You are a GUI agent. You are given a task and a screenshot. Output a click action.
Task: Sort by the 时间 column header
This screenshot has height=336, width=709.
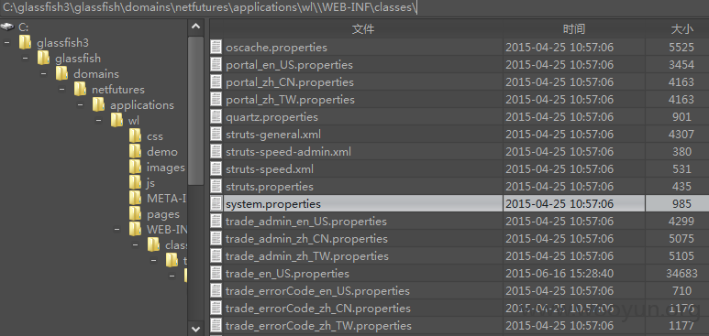(x=574, y=29)
